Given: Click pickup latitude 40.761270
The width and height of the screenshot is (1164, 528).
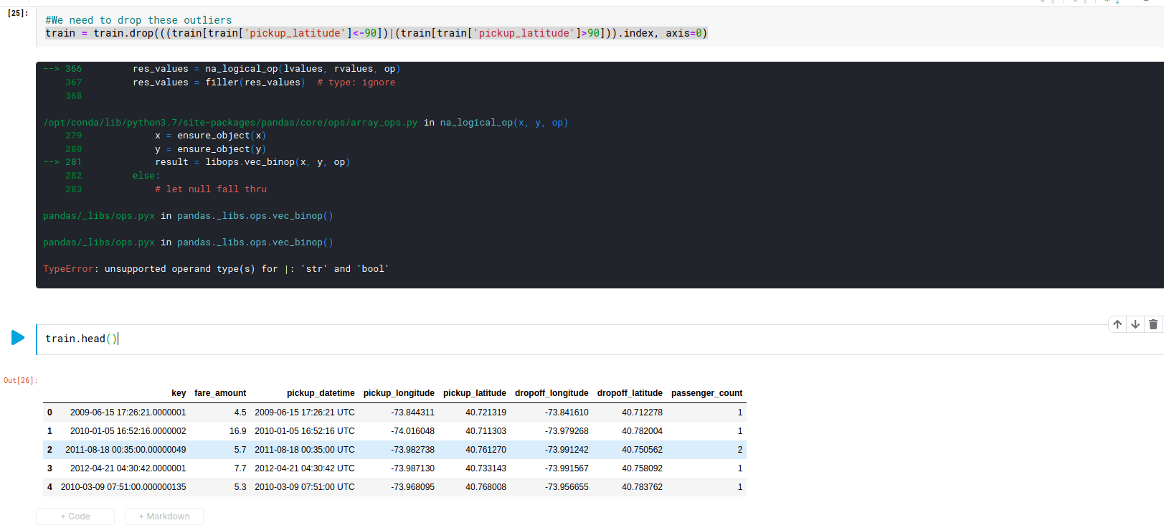Looking at the screenshot, I should [x=486, y=450].
